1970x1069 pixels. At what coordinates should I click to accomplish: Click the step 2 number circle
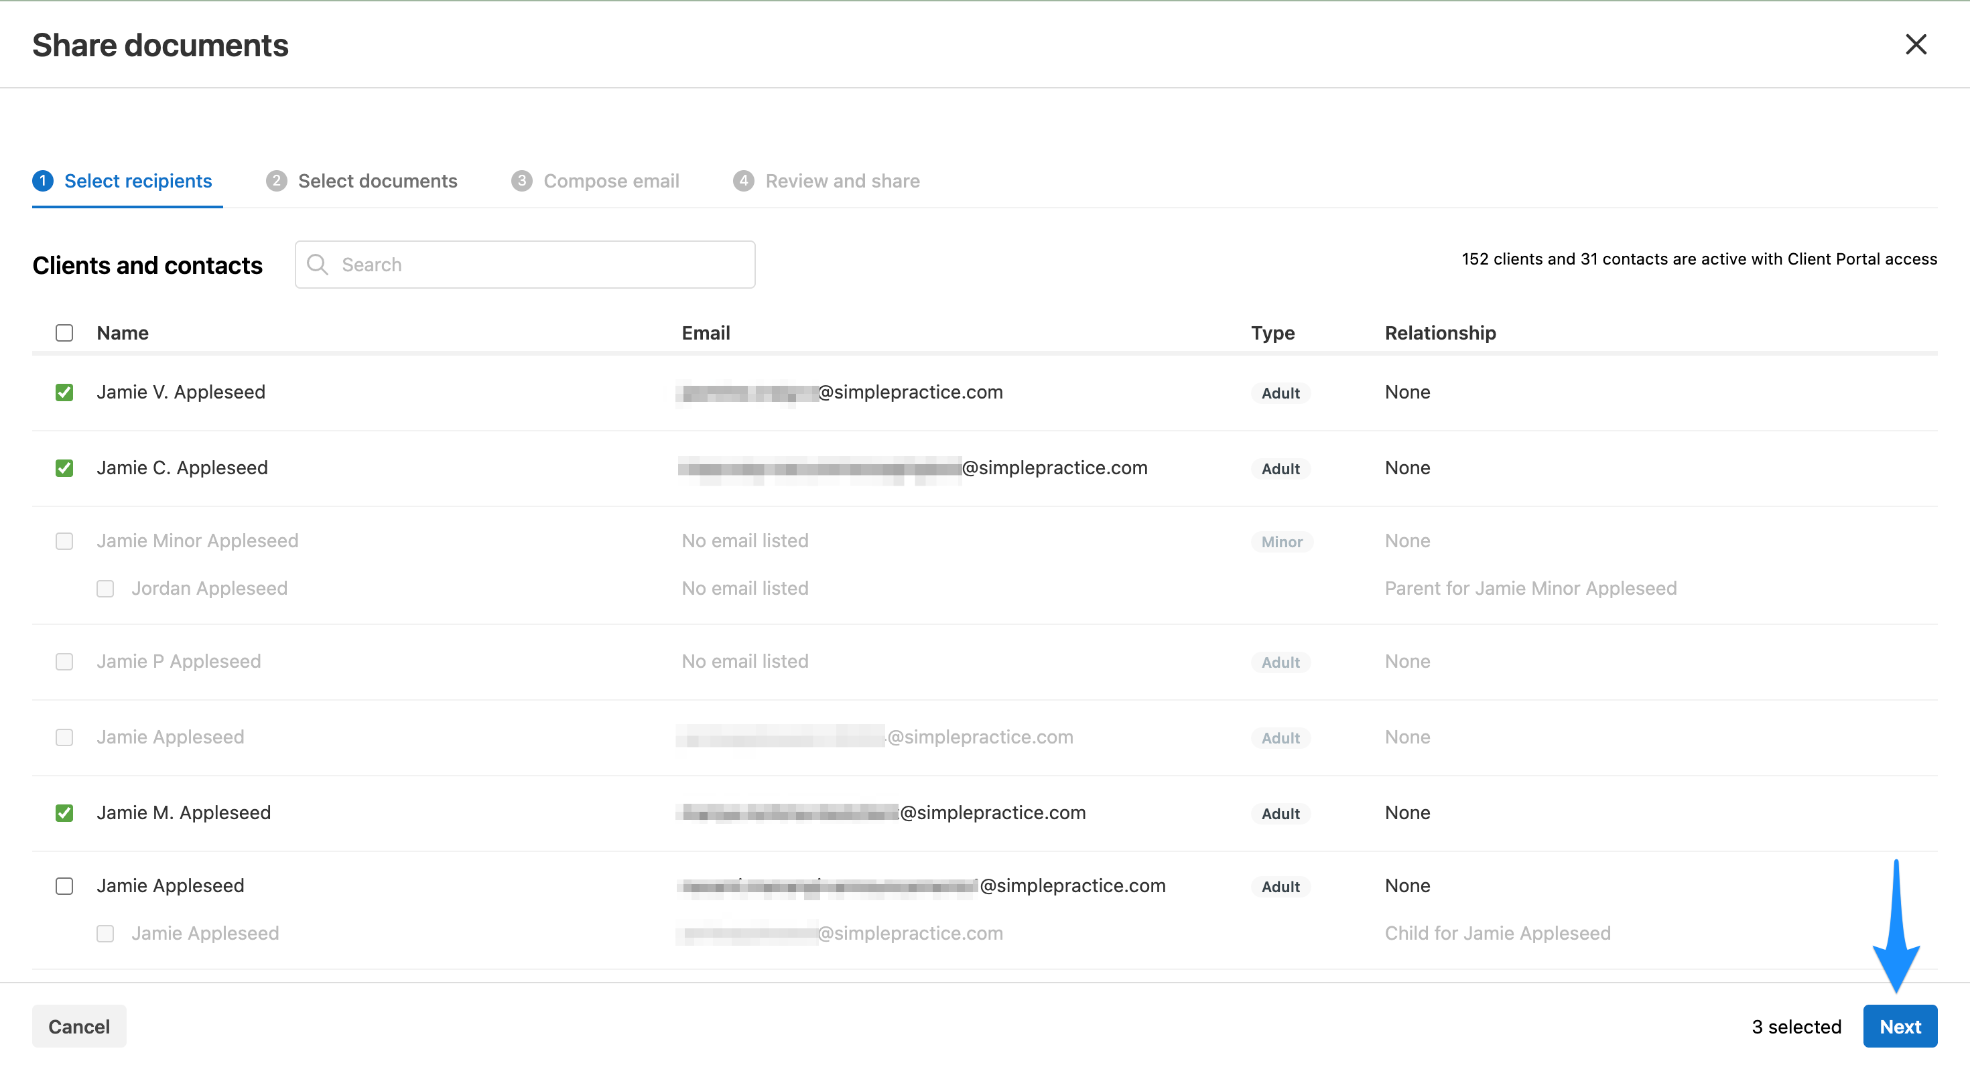click(x=276, y=180)
